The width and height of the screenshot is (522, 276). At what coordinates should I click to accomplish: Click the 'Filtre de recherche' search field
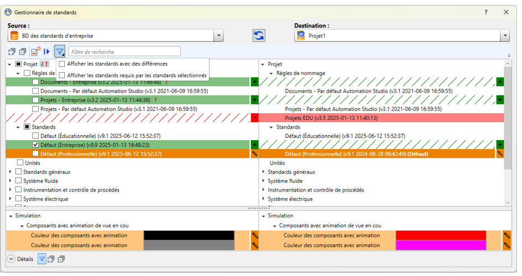124,51
